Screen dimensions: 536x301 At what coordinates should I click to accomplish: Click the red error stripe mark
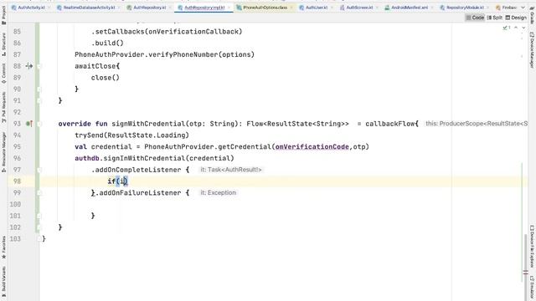tap(526, 273)
